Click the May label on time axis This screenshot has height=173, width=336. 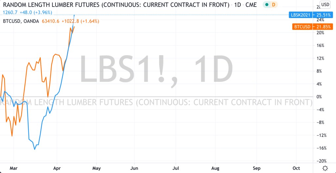coord(96,168)
